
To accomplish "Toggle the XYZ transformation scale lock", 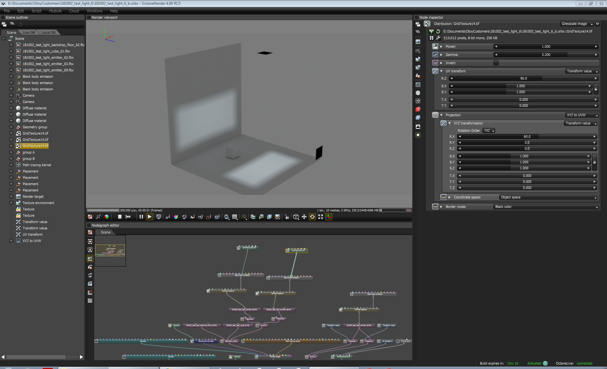I will point(594,162).
